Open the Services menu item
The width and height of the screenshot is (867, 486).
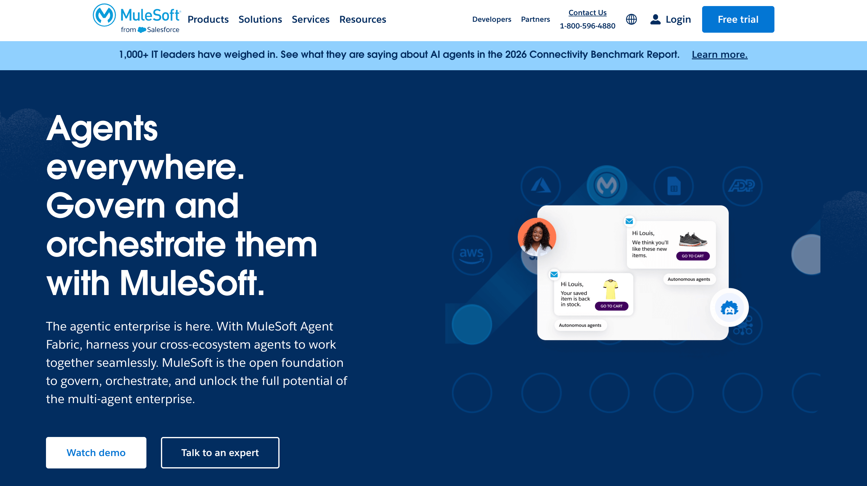tap(310, 19)
